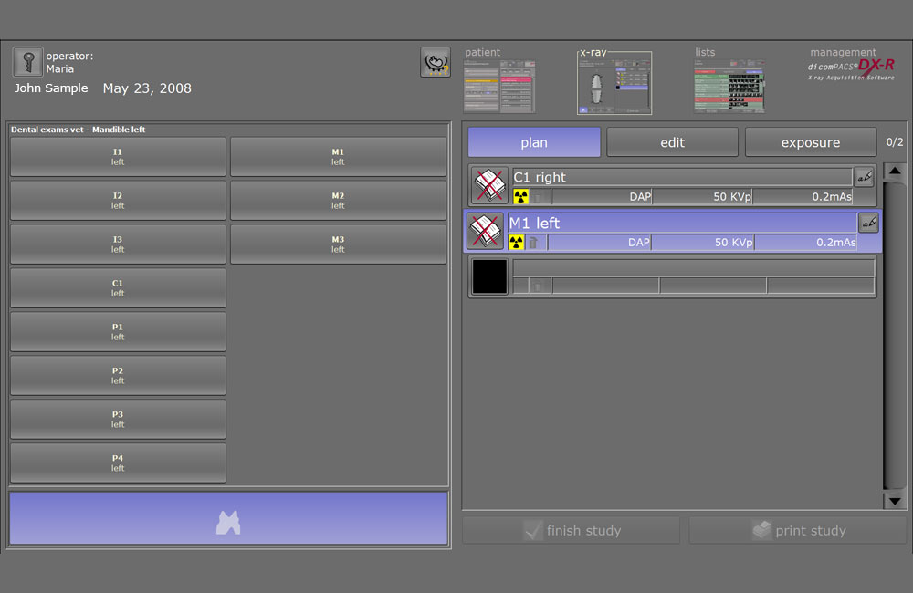Open the edit tab
This screenshot has width=913, height=593.
coord(672,142)
